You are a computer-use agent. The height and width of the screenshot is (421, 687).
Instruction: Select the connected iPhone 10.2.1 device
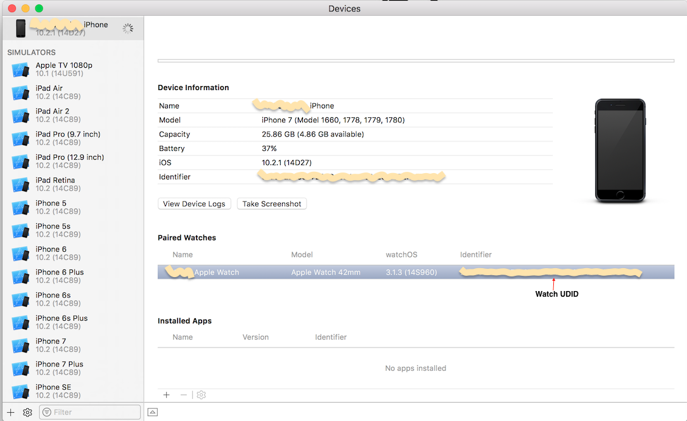73,28
